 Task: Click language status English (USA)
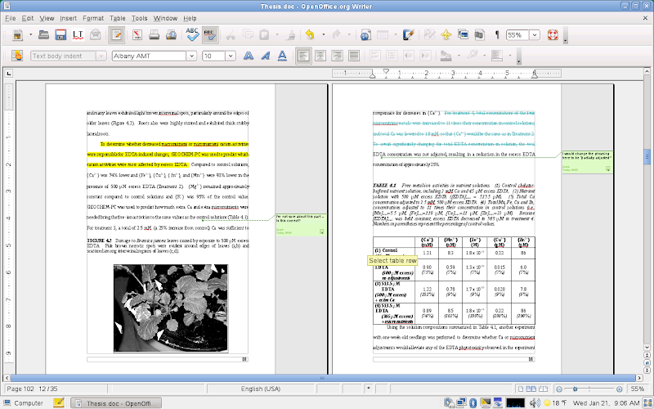point(260,389)
